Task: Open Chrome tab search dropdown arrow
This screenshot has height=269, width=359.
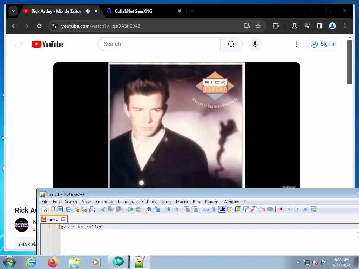Action: pos(13,11)
